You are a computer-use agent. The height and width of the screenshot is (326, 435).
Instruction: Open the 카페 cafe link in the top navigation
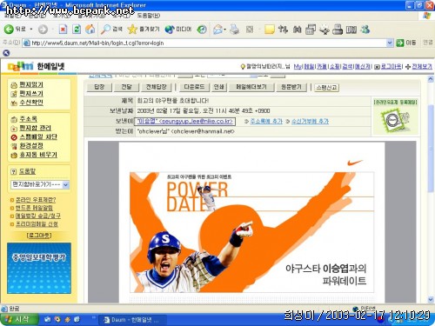point(322,67)
